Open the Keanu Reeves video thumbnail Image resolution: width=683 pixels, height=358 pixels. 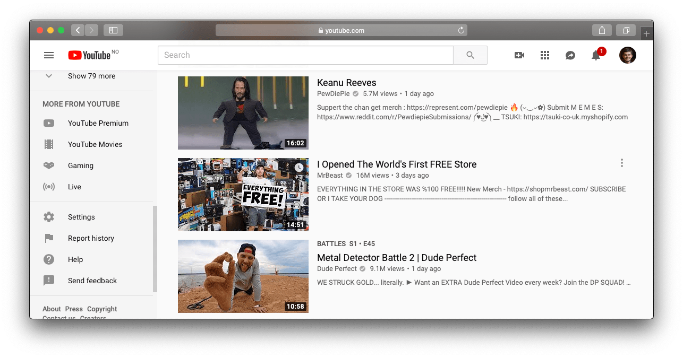coord(243,112)
